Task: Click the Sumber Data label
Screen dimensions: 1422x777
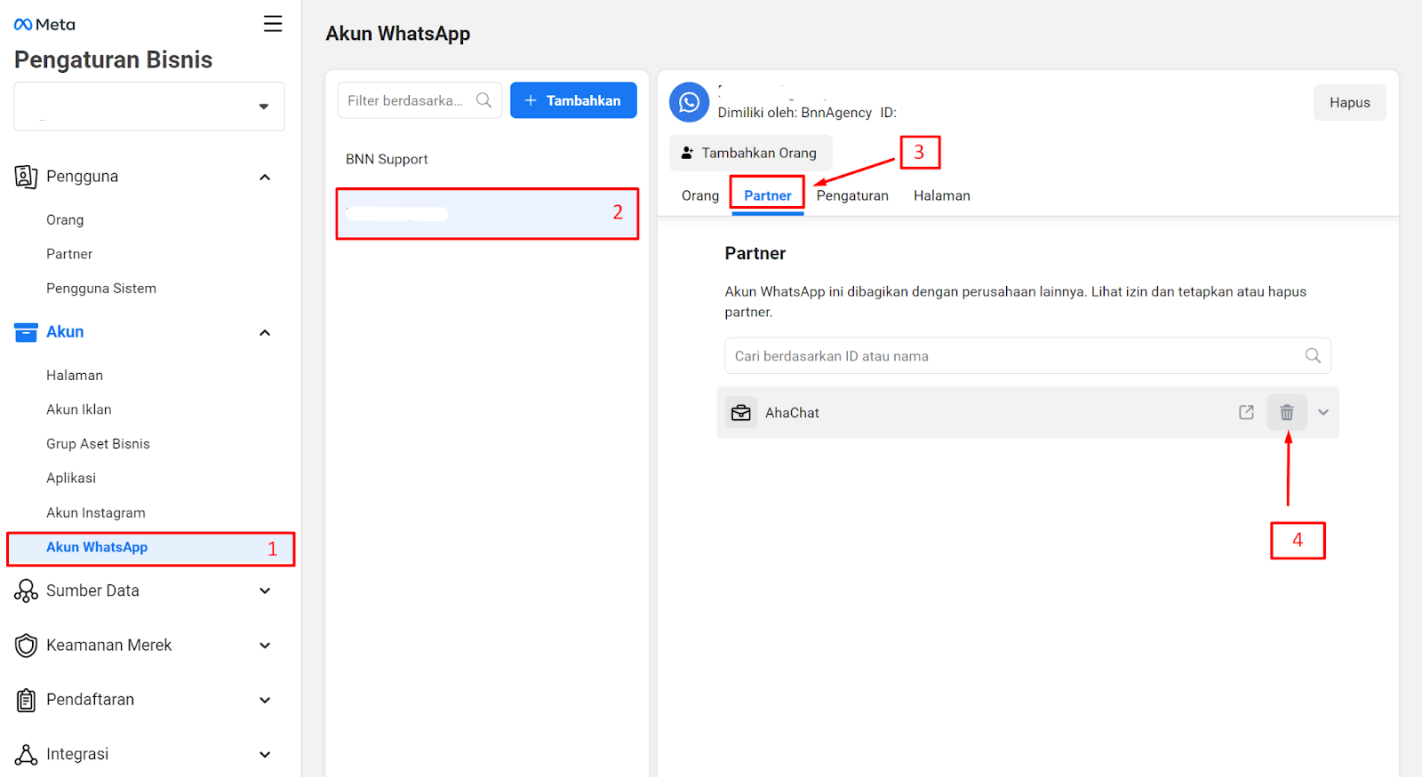Action: 92,591
